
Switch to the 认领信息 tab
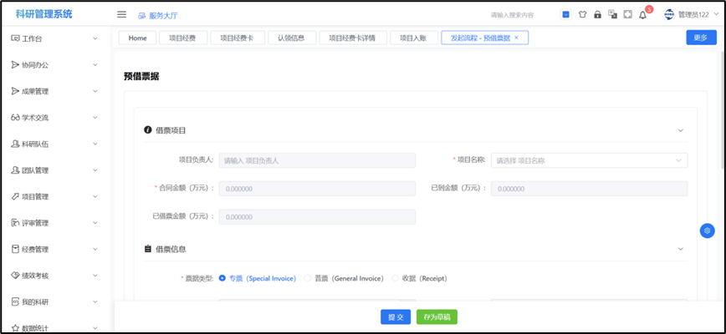[x=292, y=38]
